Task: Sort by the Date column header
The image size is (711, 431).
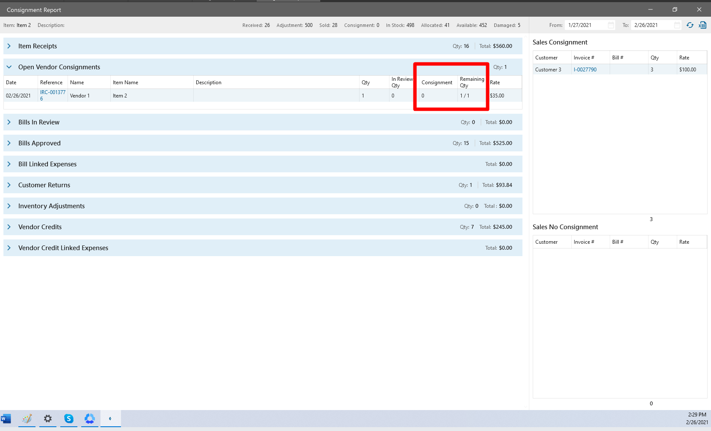Action: click(x=21, y=83)
